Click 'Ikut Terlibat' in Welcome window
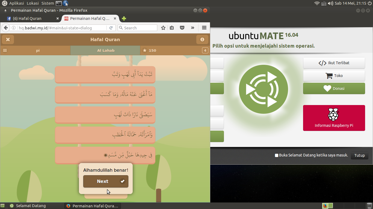Screen dimensions: 373x209 coord(334,63)
